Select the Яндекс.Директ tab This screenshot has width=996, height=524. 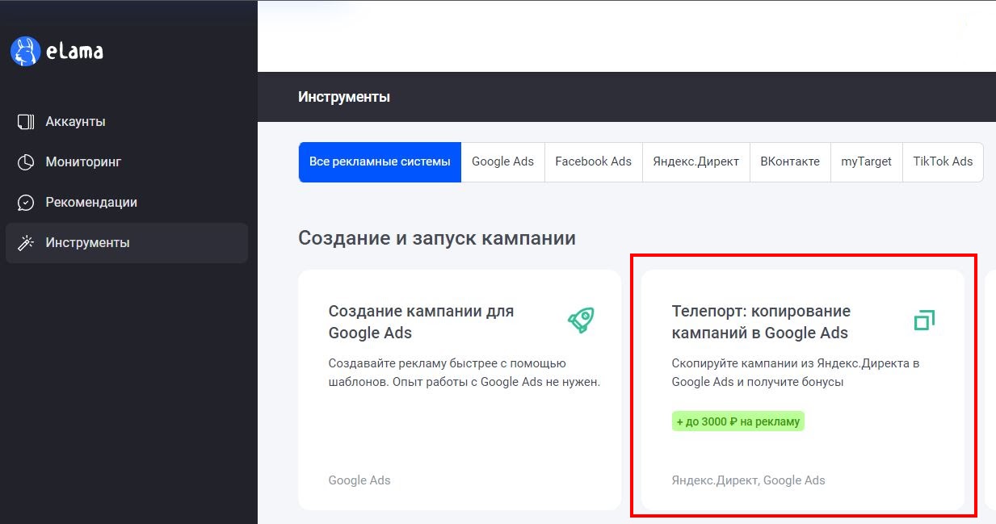pos(696,161)
